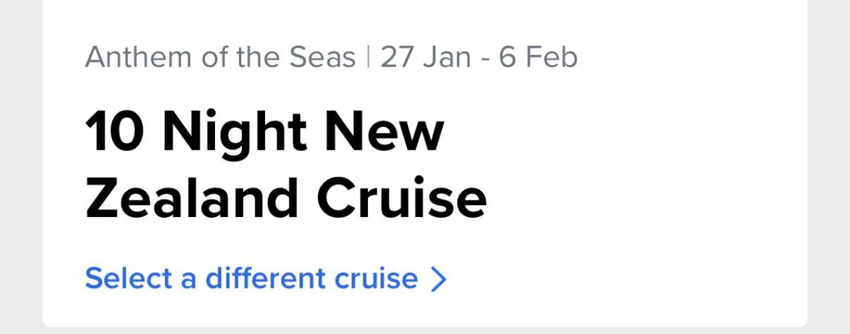The image size is (850, 334).
Task: Click the chevron arrow after Select a different cruise
Action: tap(438, 279)
